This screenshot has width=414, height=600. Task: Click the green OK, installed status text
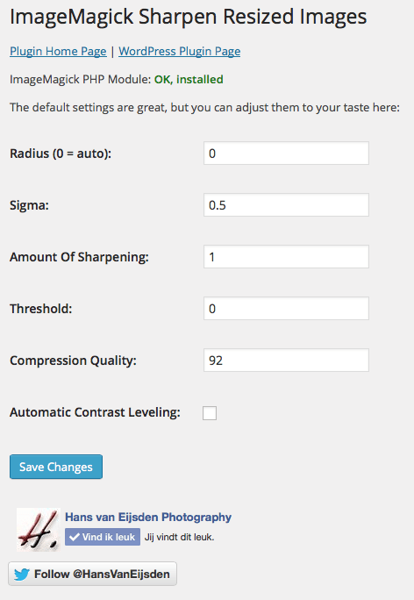coord(189,79)
